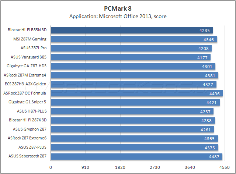Select the bar value 4288
This screenshot has width=236, height=174.
click(x=206, y=121)
